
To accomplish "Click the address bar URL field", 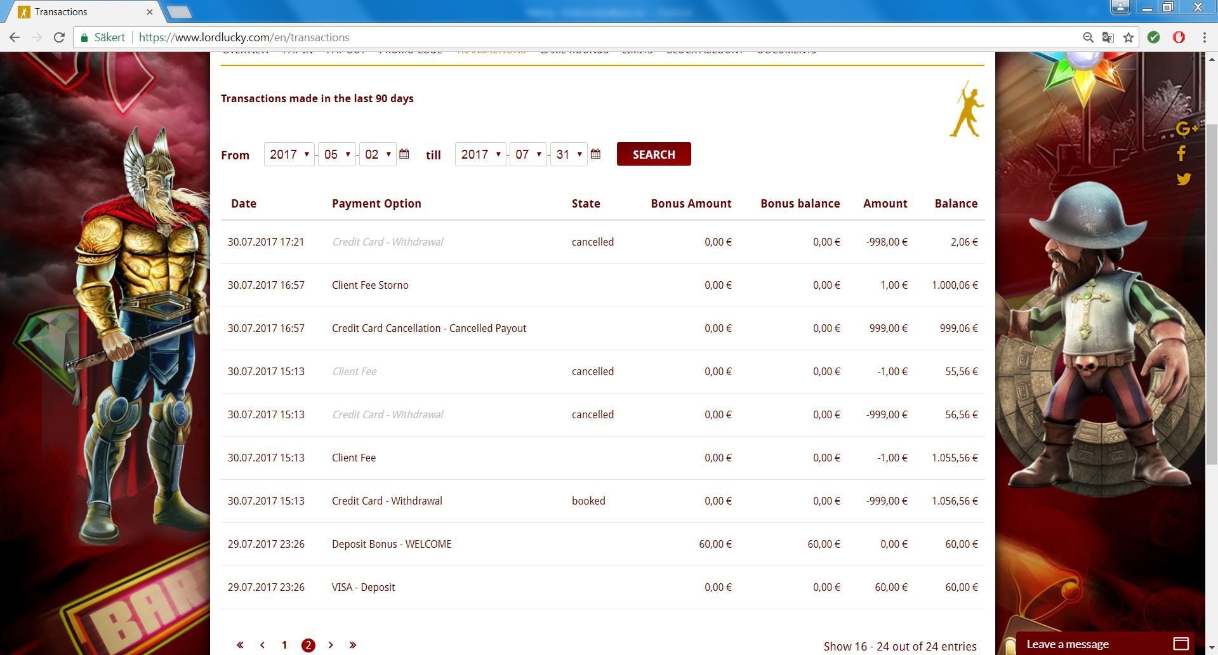I will coord(571,37).
